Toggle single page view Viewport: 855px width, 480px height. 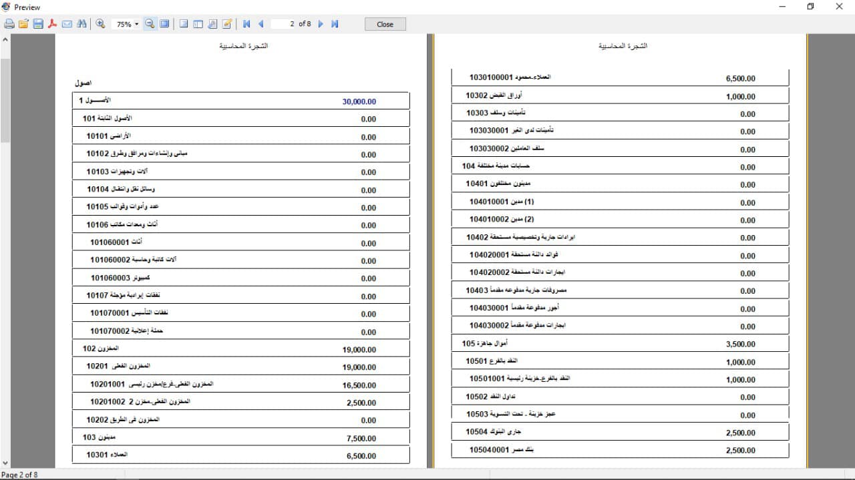(x=182, y=24)
